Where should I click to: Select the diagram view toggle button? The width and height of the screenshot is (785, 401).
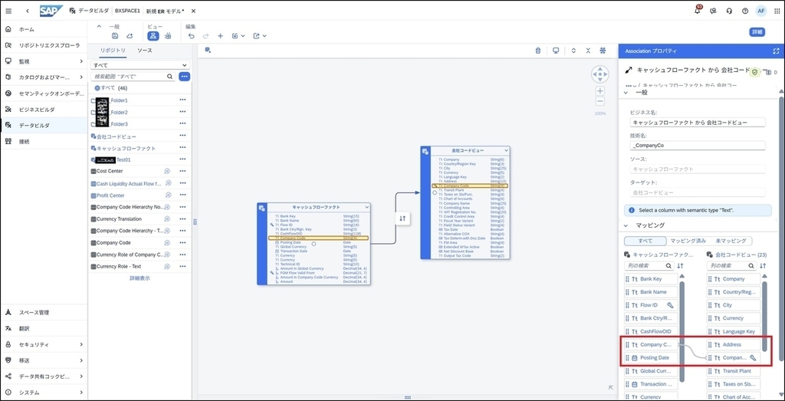tap(153, 35)
